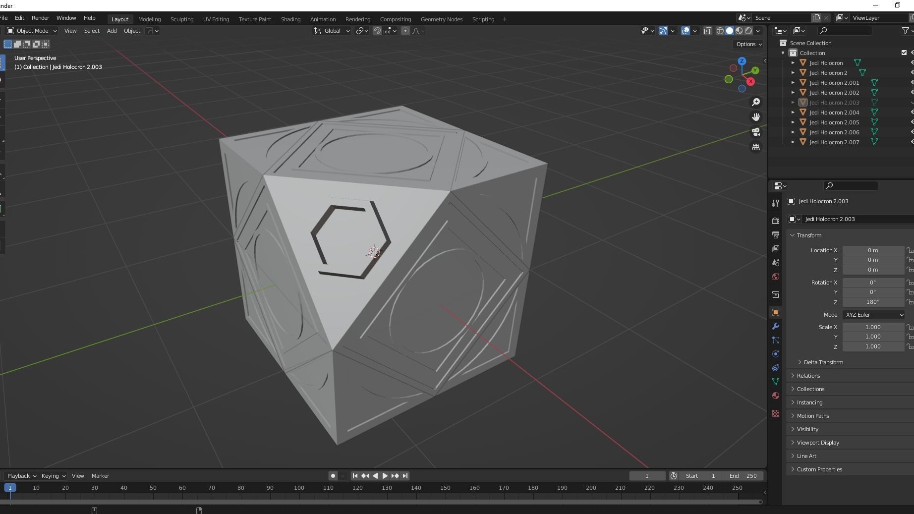Open the Output properties tab
Image resolution: width=914 pixels, height=514 pixels.
click(776, 234)
